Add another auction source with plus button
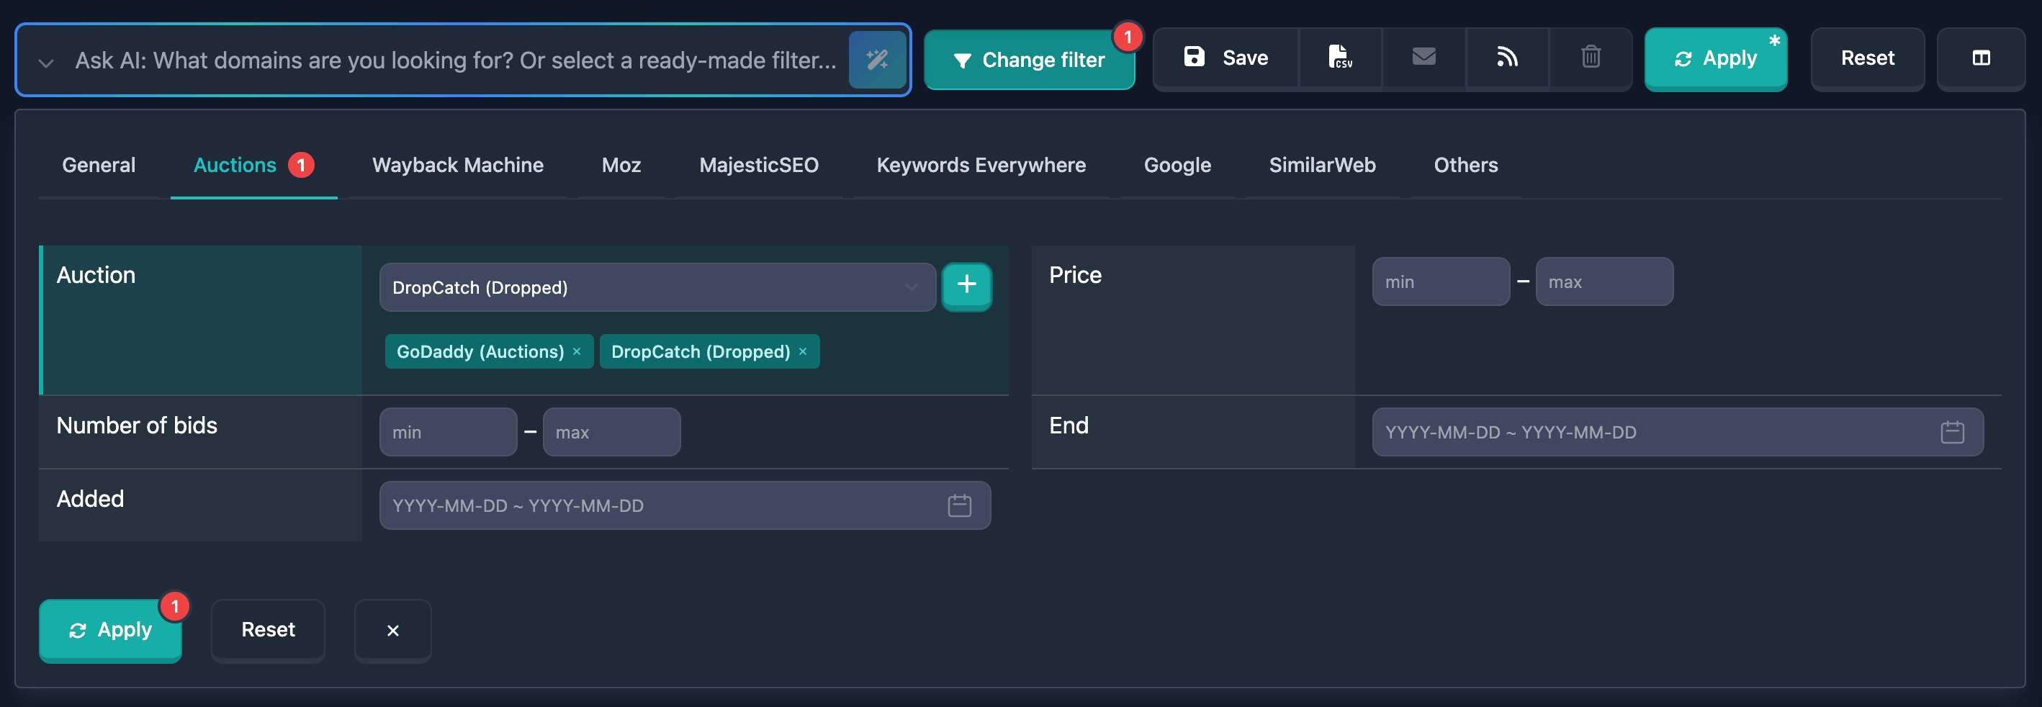Viewport: 2042px width, 707px height. (966, 287)
